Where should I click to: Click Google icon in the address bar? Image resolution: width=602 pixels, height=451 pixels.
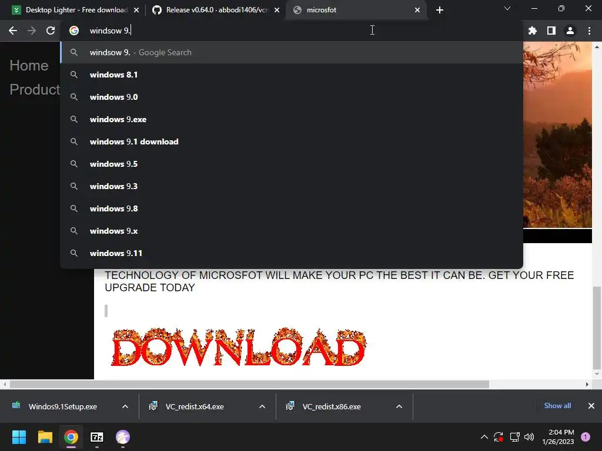pos(74,31)
